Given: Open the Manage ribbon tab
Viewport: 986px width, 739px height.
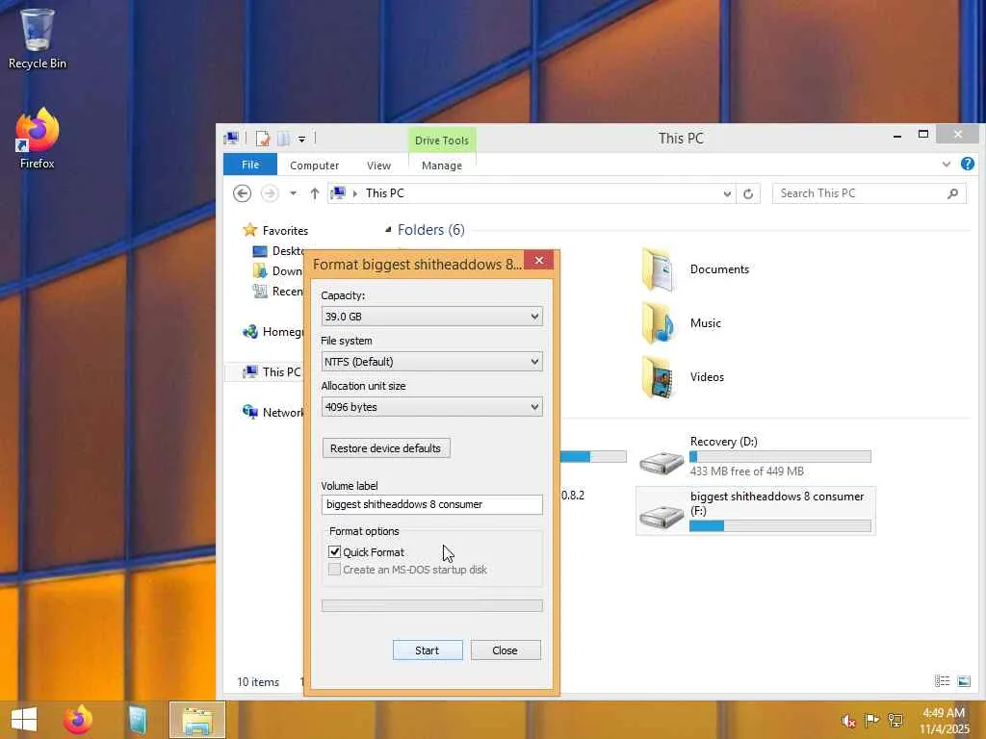Looking at the screenshot, I should point(441,166).
